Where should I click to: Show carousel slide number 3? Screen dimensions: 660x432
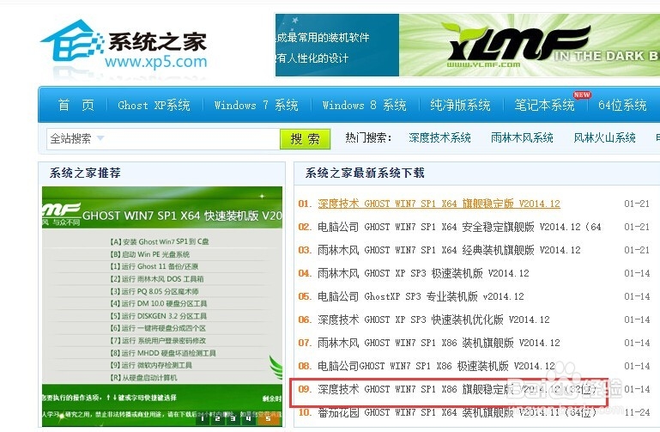click(x=233, y=418)
